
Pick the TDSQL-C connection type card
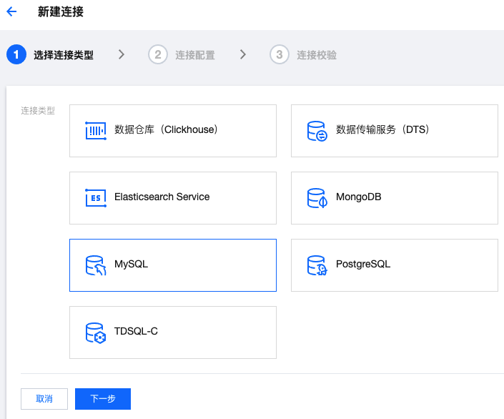coord(173,332)
